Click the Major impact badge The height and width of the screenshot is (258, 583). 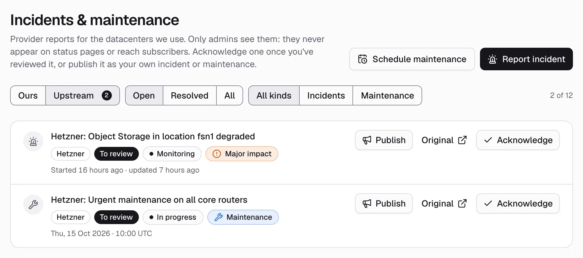pyautogui.click(x=242, y=154)
